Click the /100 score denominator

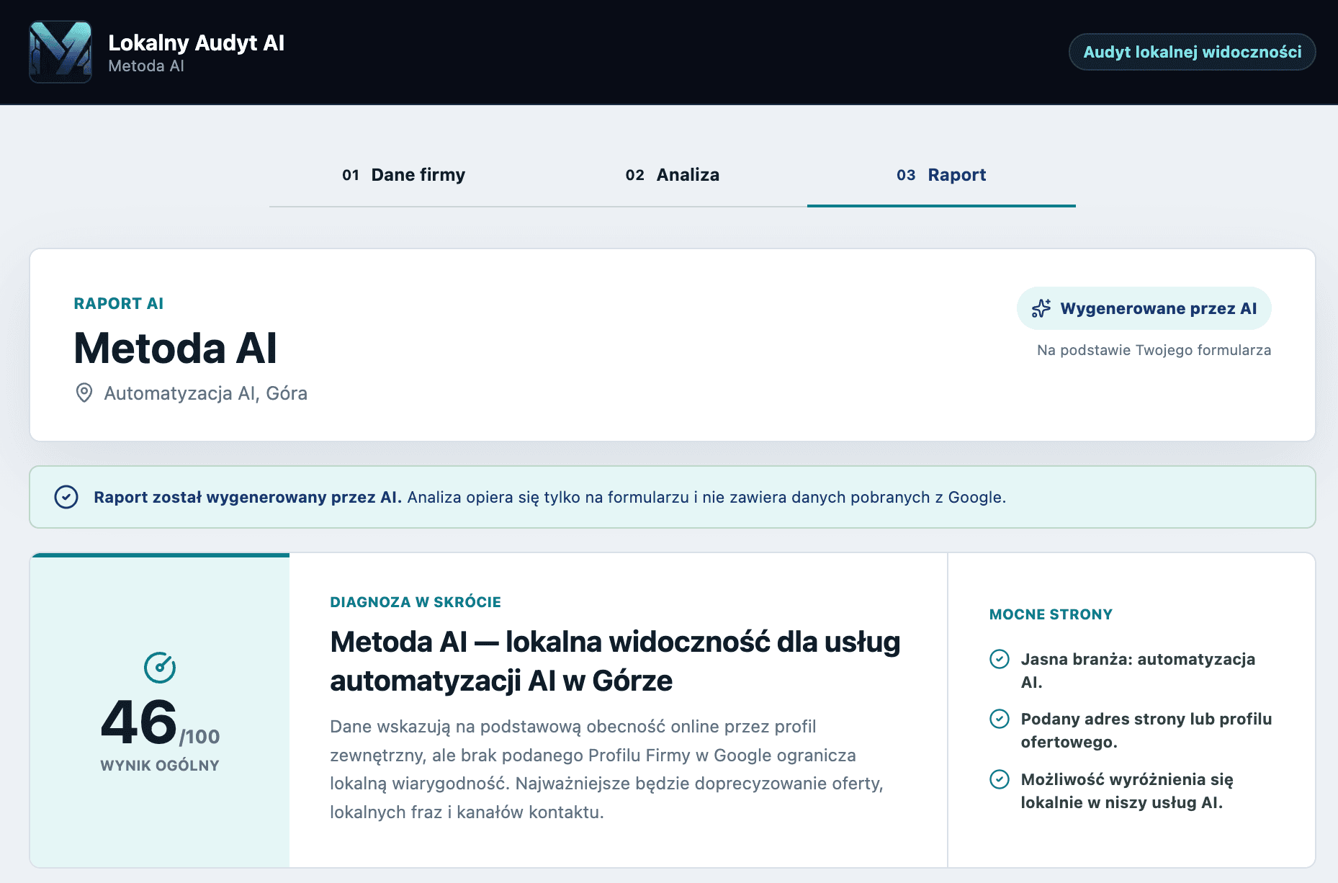pos(199,737)
